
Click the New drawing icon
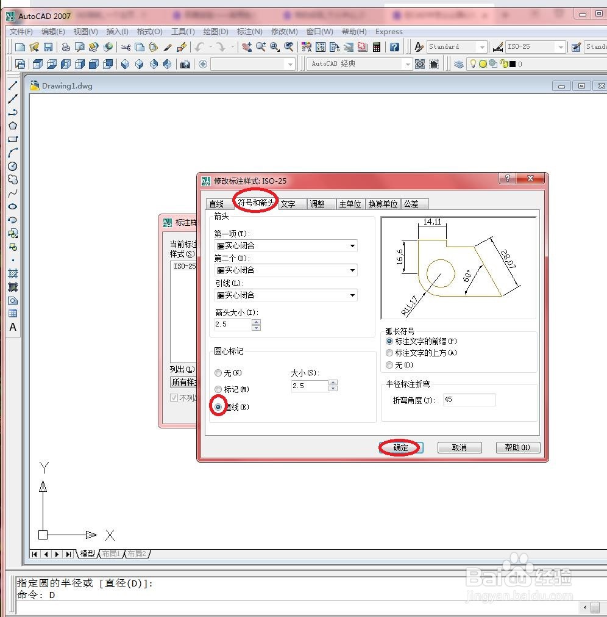tap(20, 47)
